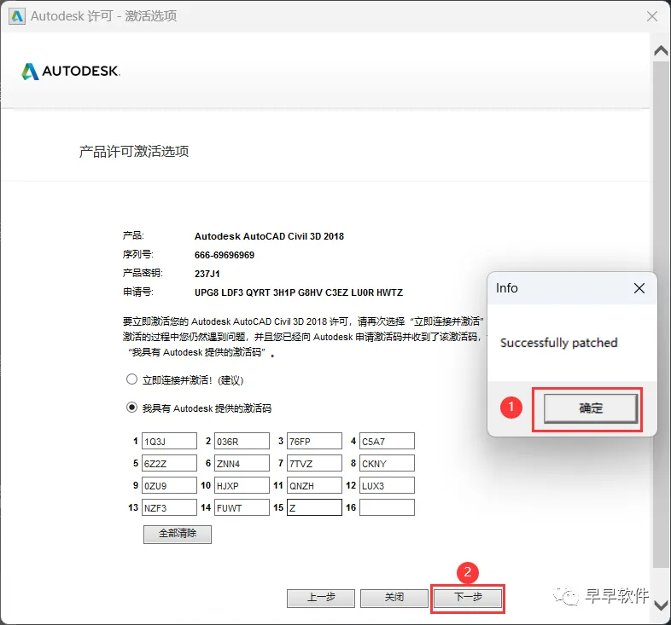The width and height of the screenshot is (671, 625).
Task: Click the 产品许可激活选项 heading
Action: [x=134, y=151]
